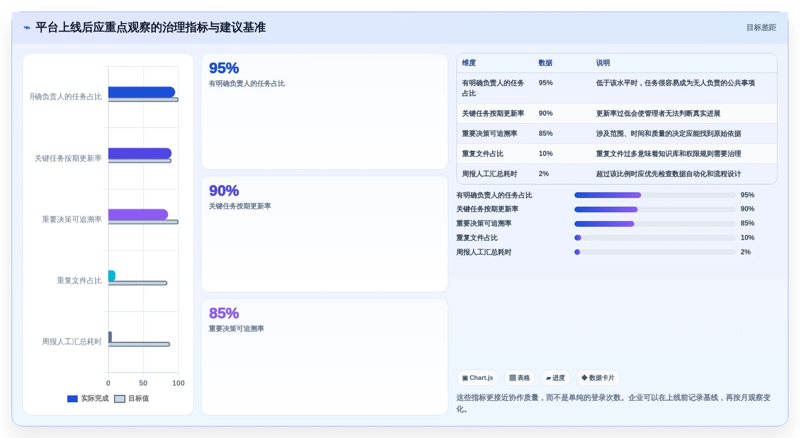Click the 数据 column header
800x438 pixels.
(x=546, y=63)
